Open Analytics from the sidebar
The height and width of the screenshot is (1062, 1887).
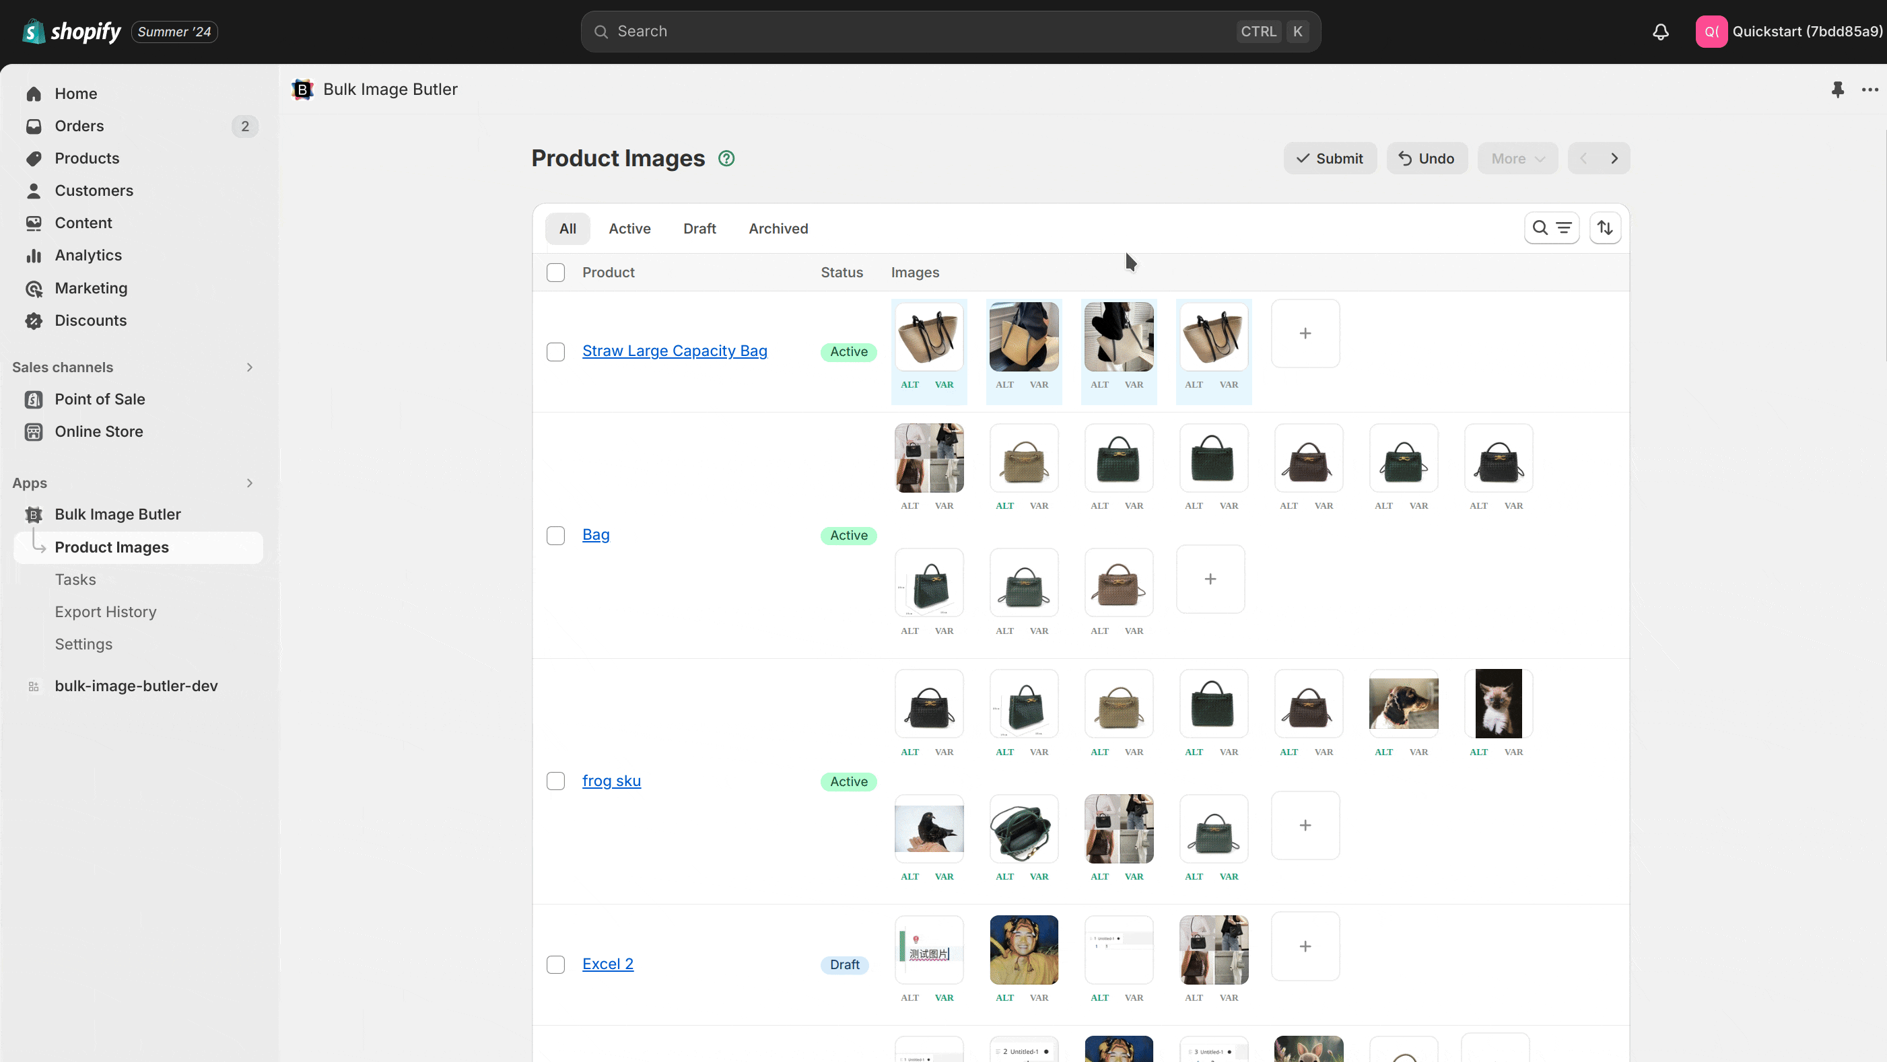(x=88, y=255)
